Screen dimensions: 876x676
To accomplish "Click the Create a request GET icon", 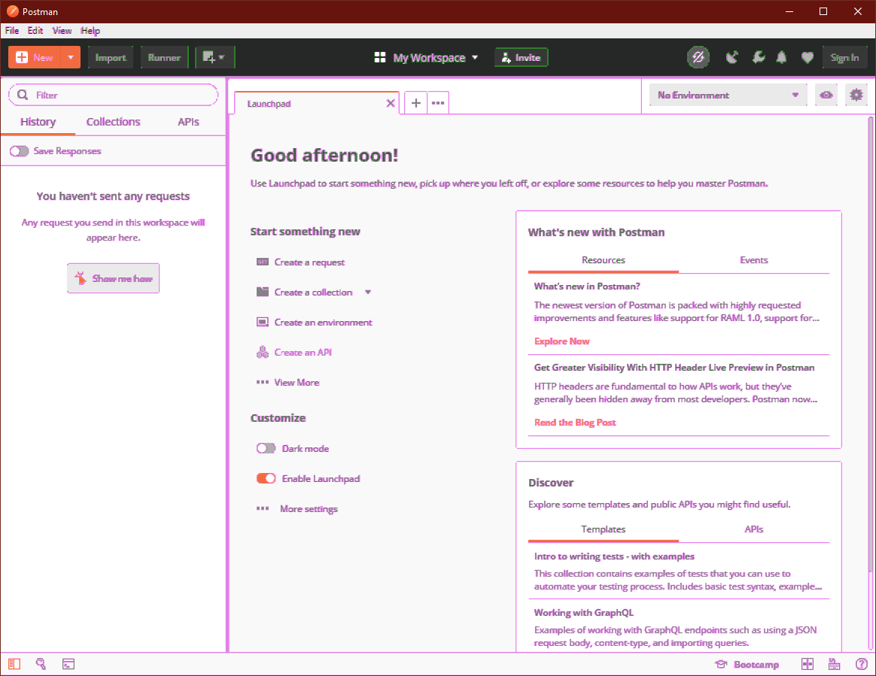I will 263,262.
